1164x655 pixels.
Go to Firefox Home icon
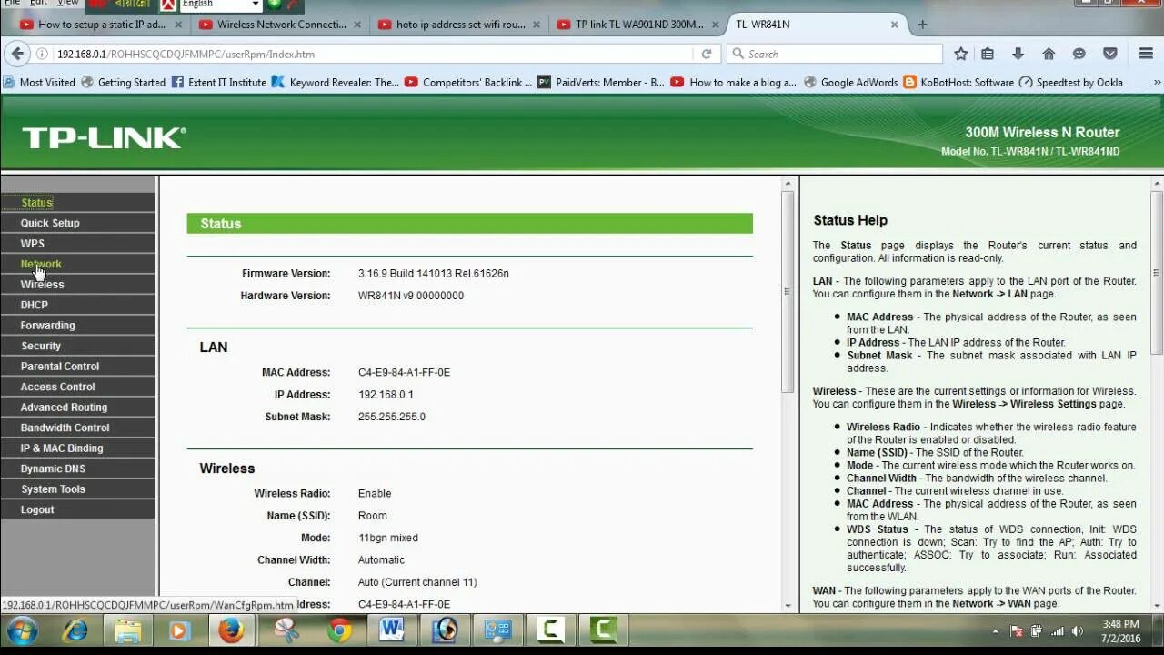pyautogui.click(x=1049, y=54)
